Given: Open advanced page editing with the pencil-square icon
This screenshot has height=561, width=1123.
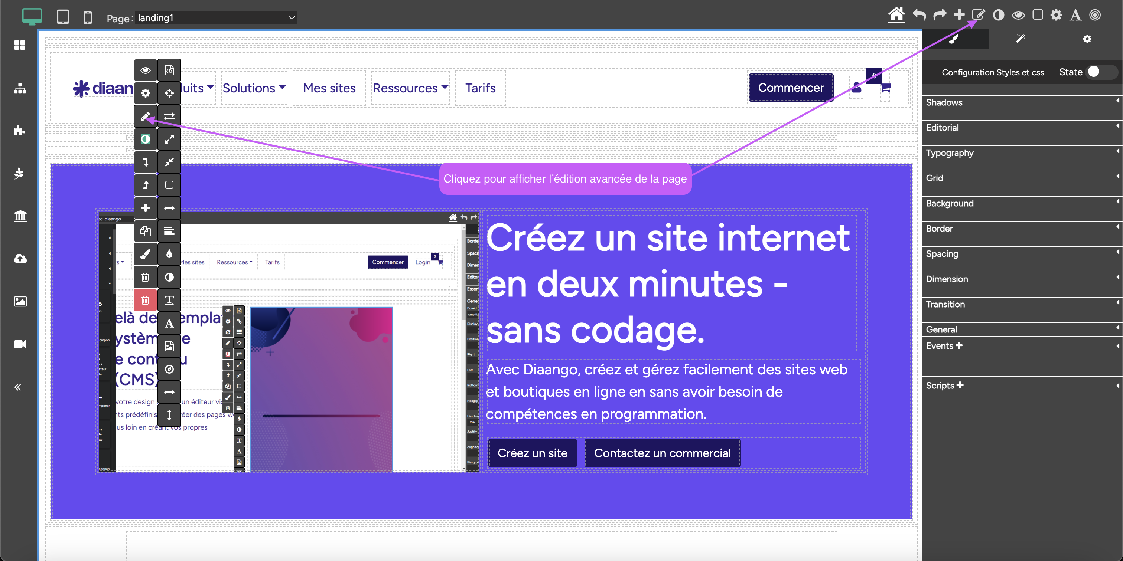Looking at the screenshot, I should click(x=978, y=15).
